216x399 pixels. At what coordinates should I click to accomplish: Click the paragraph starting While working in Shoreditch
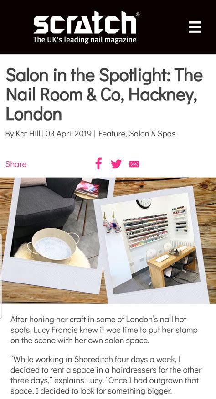pos(106,375)
